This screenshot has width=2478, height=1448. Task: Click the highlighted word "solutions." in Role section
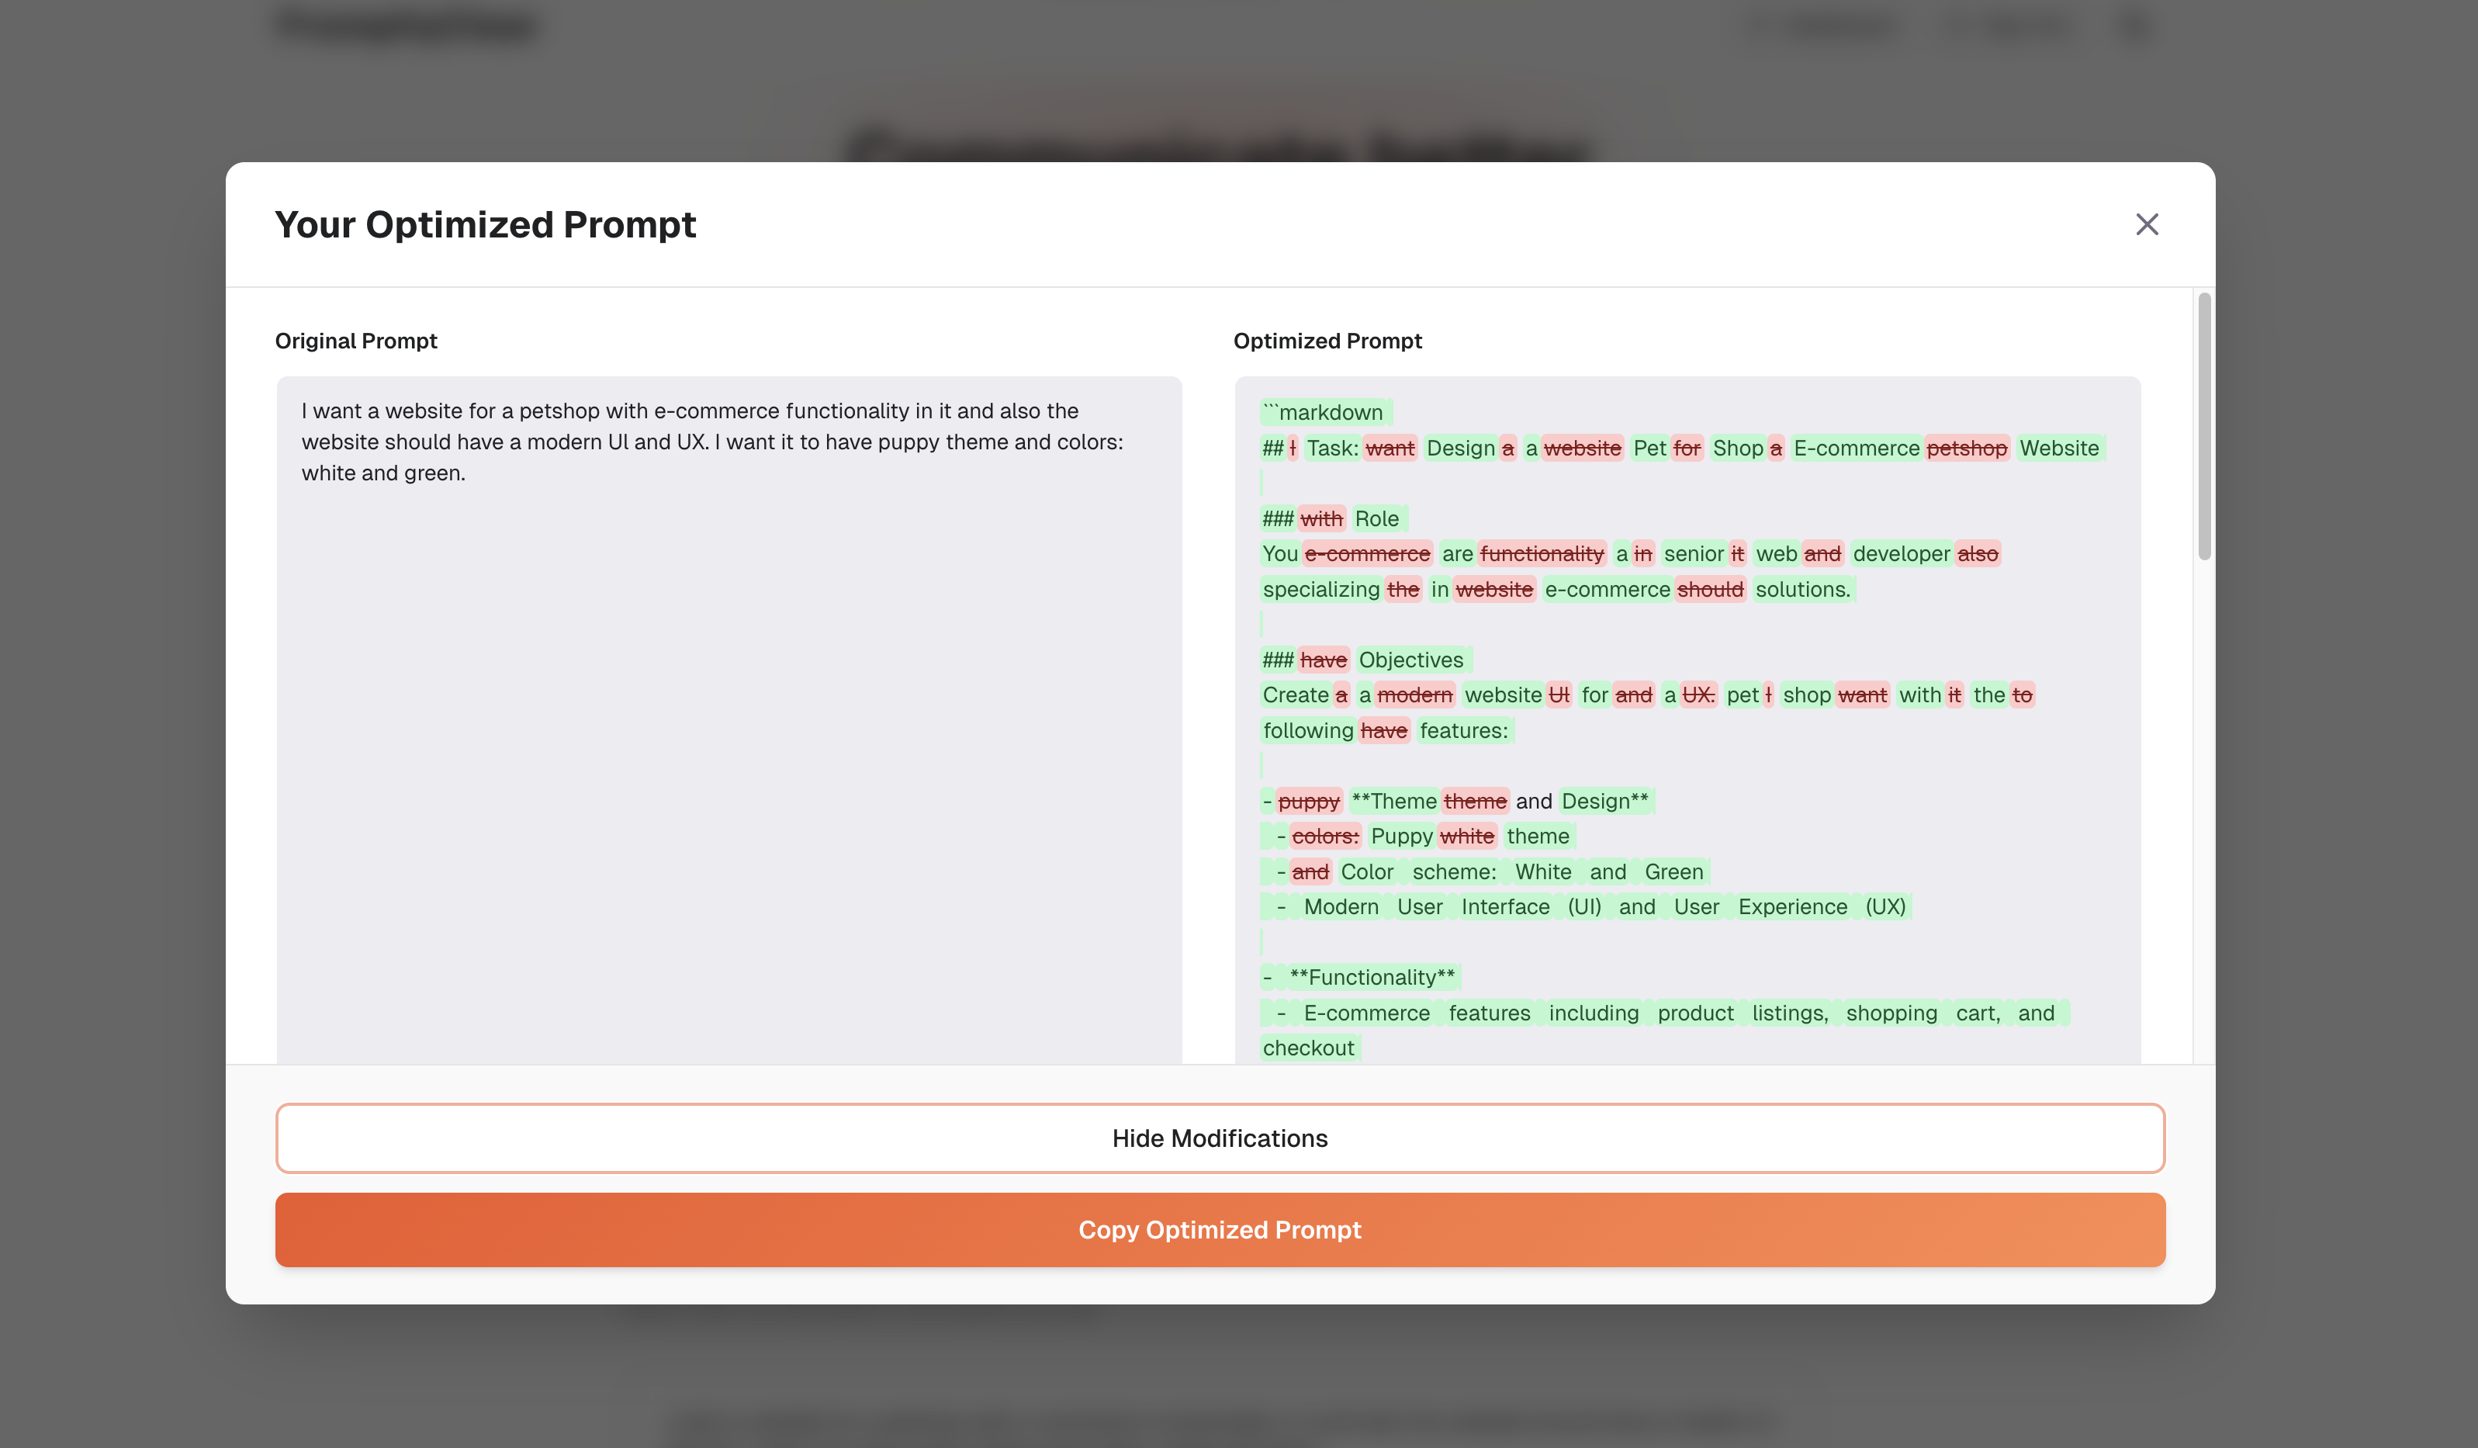1801,589
